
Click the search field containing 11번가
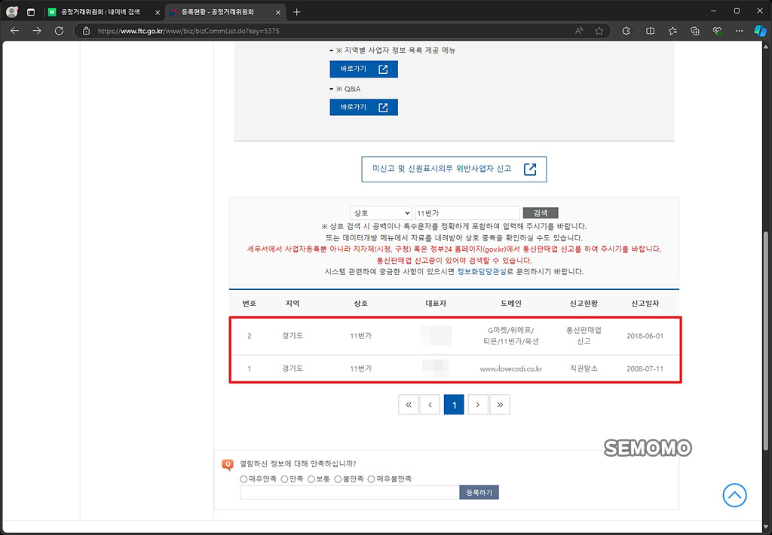[467, 212]
